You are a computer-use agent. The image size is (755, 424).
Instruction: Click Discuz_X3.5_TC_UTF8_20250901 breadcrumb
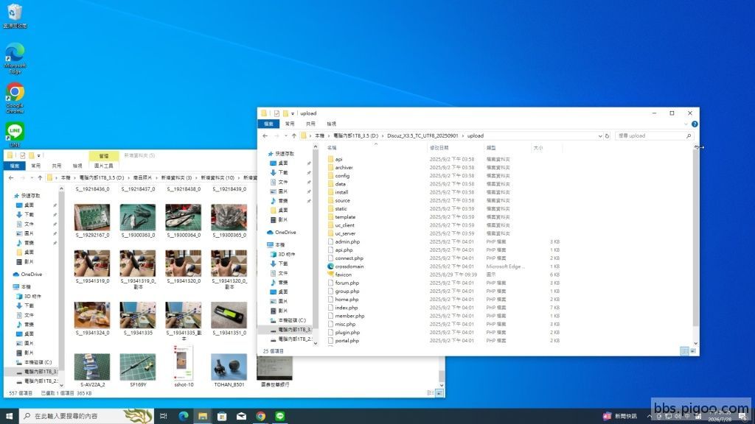point(422,136)
